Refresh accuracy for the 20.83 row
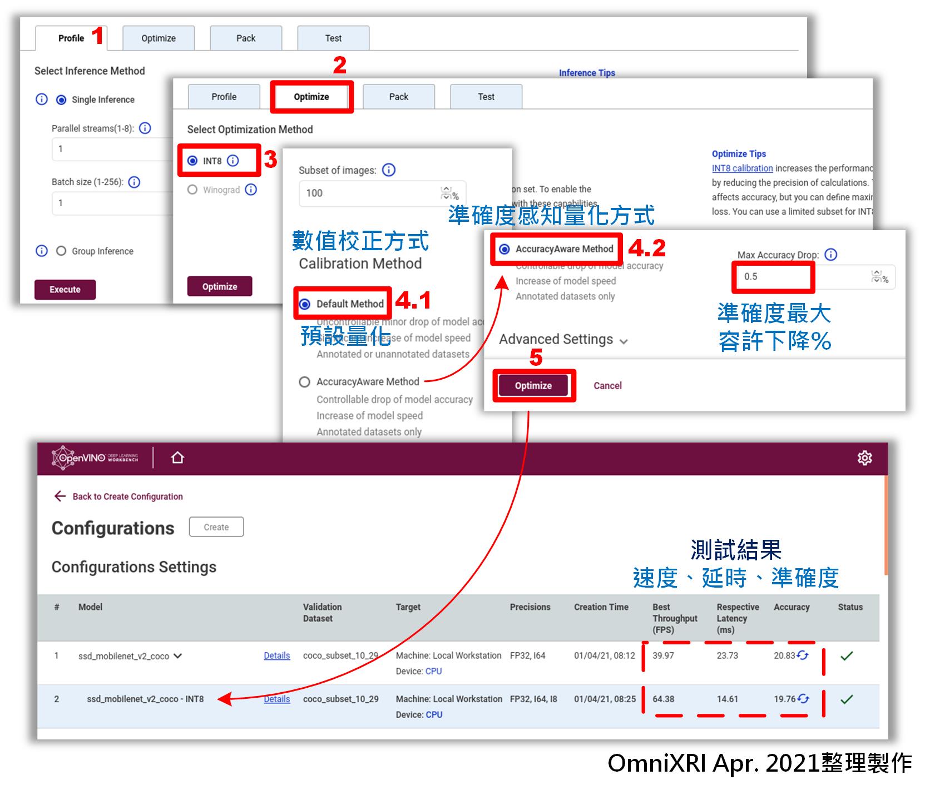Screen dimensions: 925x790 click(803, 655)
